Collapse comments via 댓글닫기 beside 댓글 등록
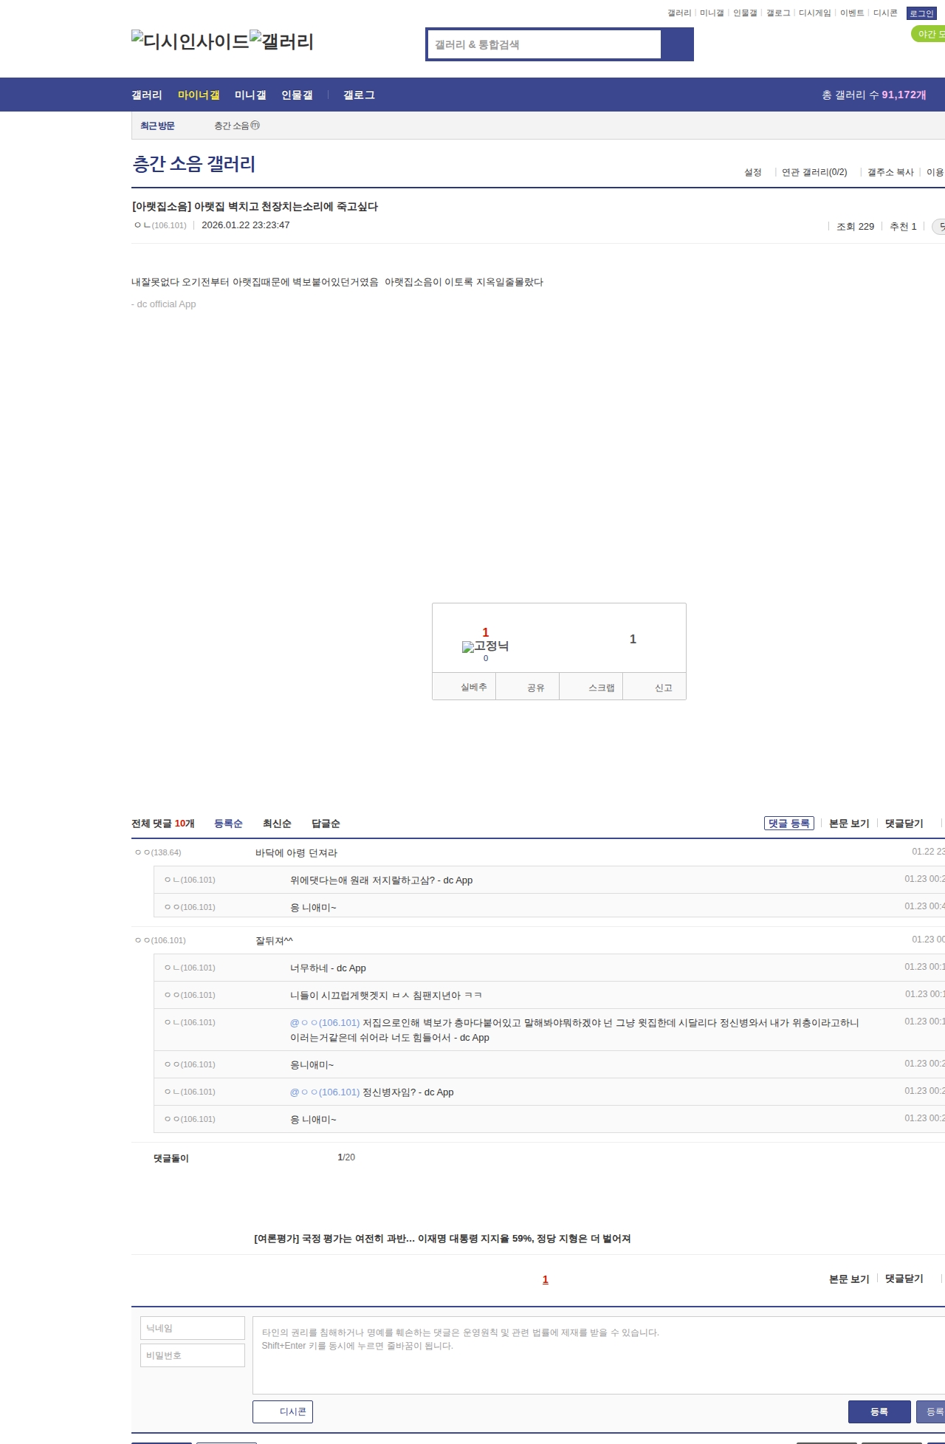Screen dimensions: 945x1444 (x=904, y=824)
